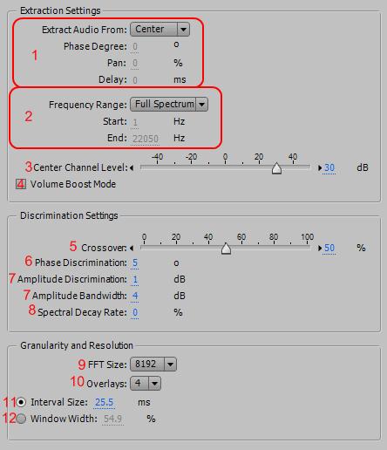Click right arrow of Center Channel Level slider
The image size is (387, 450).
320,167
